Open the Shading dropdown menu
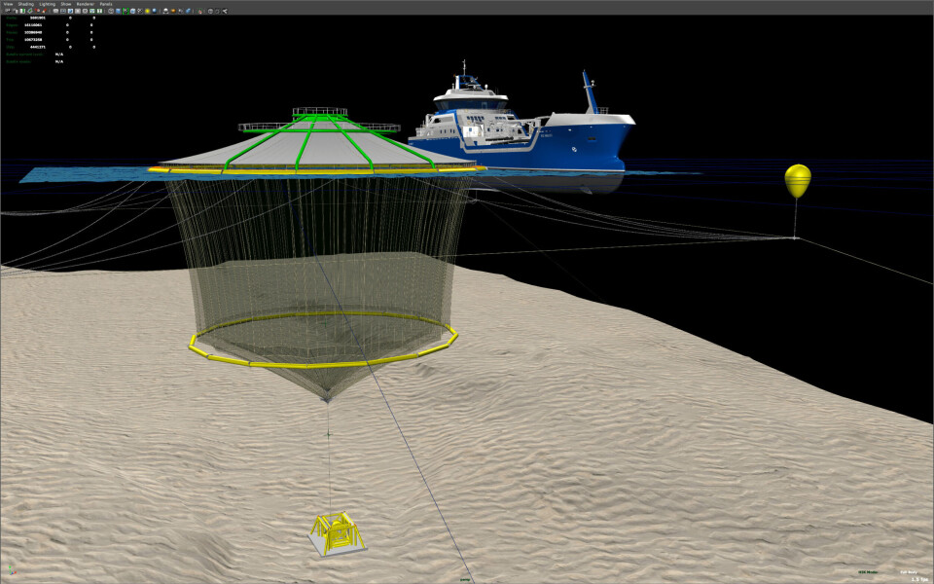 (25, 4)
